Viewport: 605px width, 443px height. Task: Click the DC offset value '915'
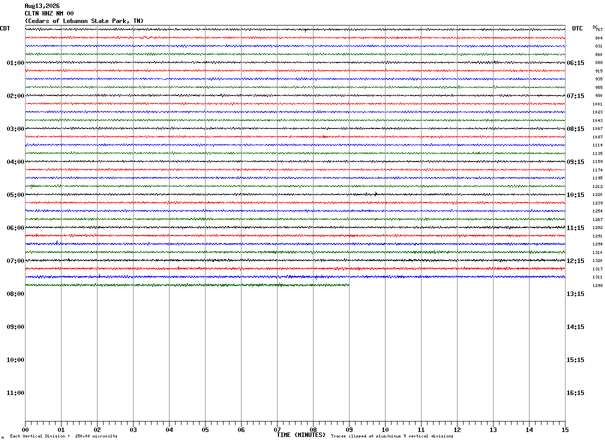[x=598, y=71]
